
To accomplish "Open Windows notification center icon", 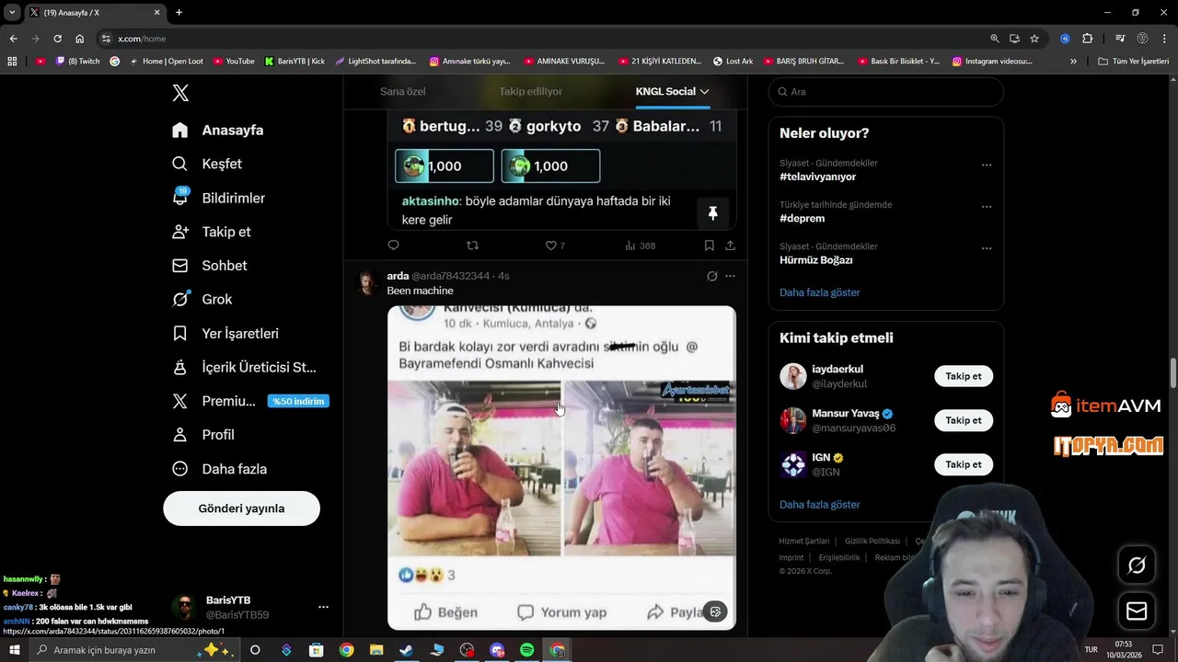I will pos(1158,650).
